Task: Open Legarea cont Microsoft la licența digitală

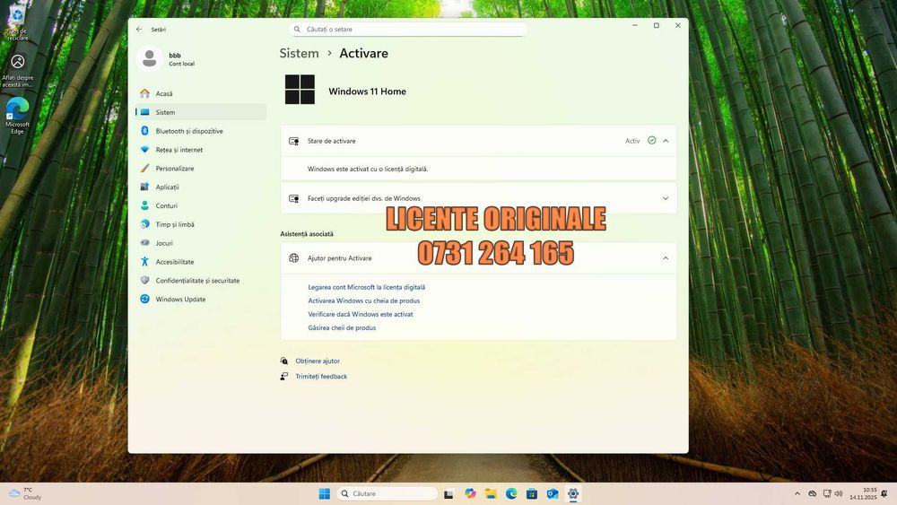Action: 366,287
